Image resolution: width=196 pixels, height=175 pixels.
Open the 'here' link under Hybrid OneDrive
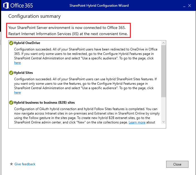tap(18, 63)
